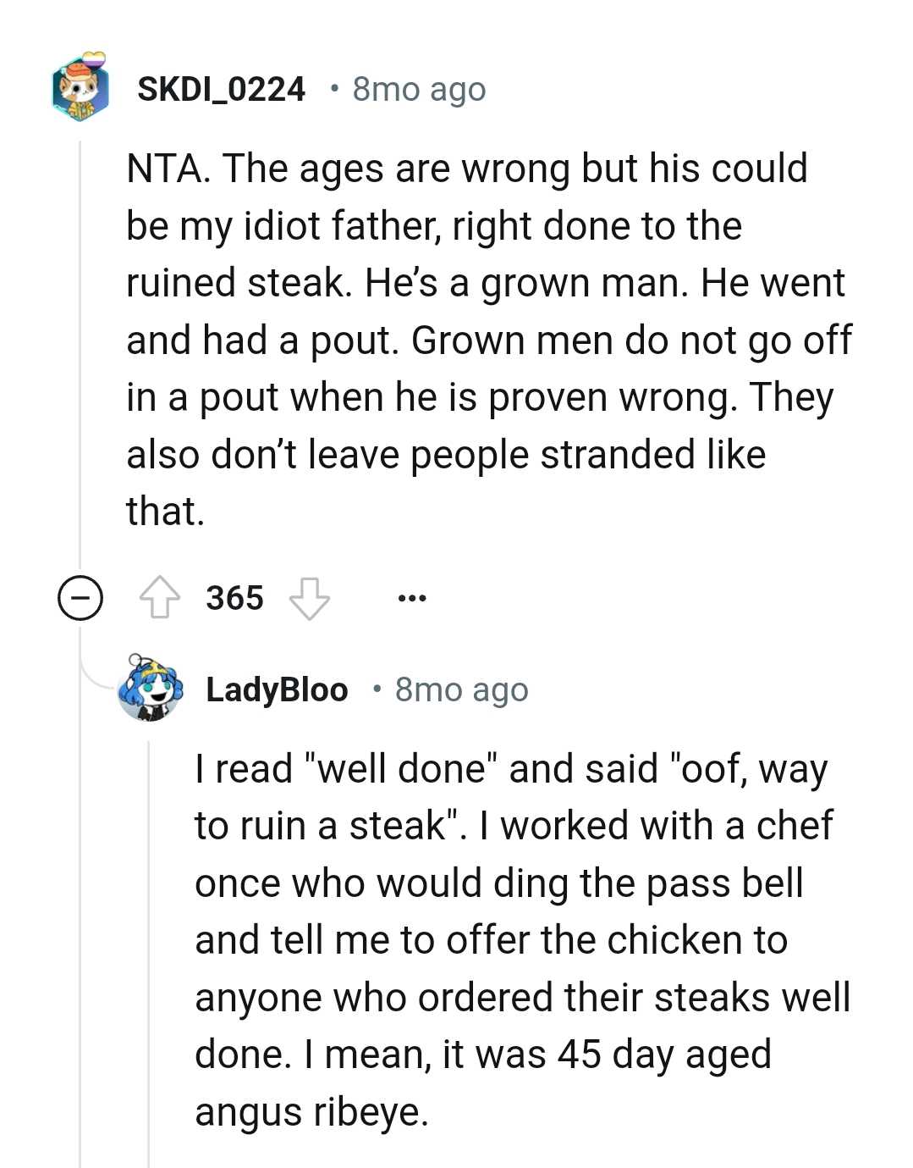Image resolution: width=913 pixels, height=1168 pixels.
Task: Downvote SKDI_0224's comment
Action: tap(310, 598)
